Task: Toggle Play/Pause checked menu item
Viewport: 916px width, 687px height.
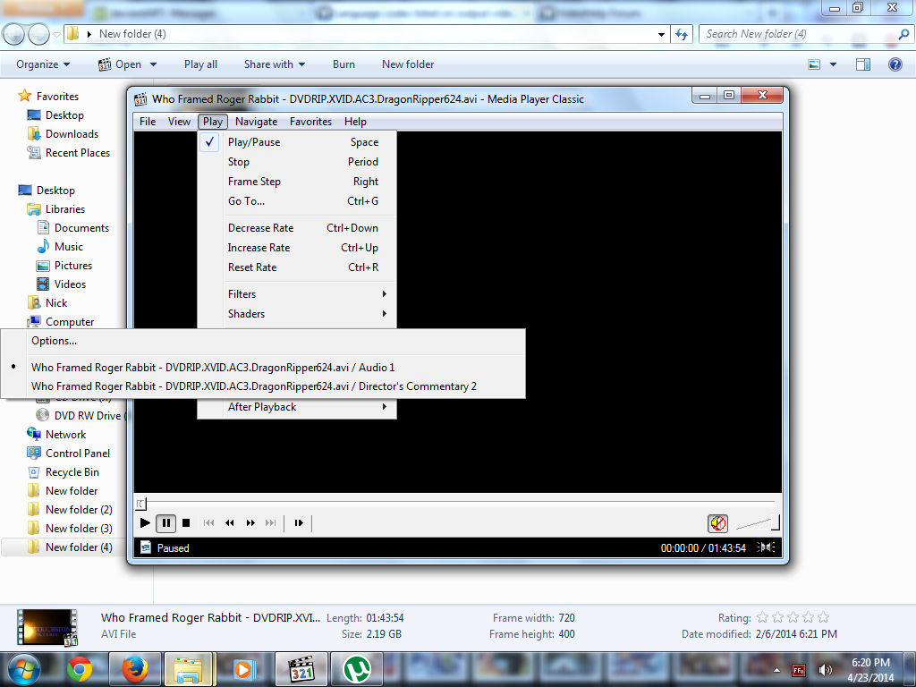Action: coord(297,142)
